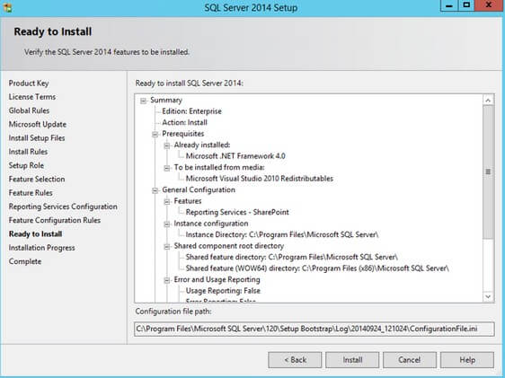Image resolution: width=505 pixels, height=378 pixels.
Task: Close the SQL Server 2014 Setup window
Action: click(489, 5)
